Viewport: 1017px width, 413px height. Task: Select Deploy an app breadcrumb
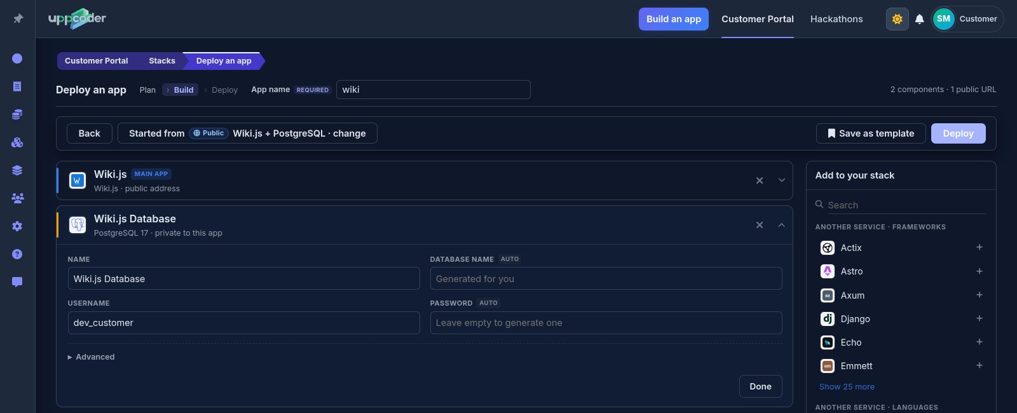(224, 61)
